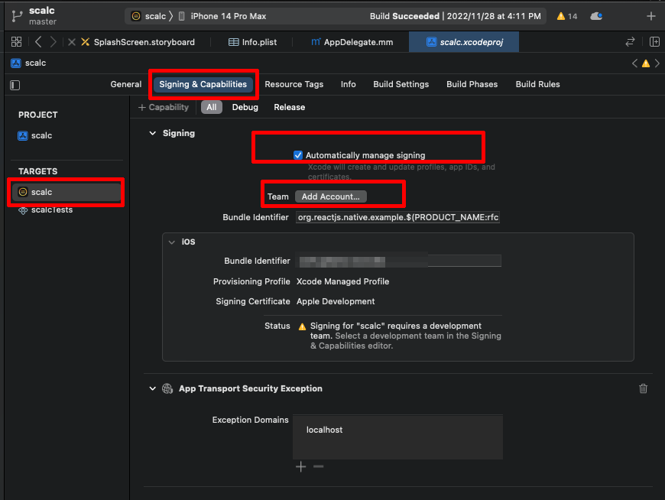Click the breadcrumb bar warning icon

[x=645, y=63]
